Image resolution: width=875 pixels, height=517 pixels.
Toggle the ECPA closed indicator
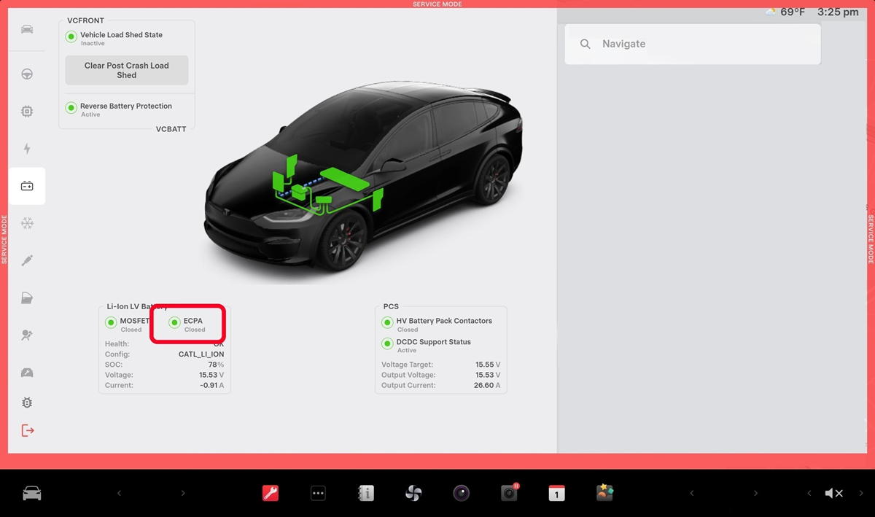174,322
